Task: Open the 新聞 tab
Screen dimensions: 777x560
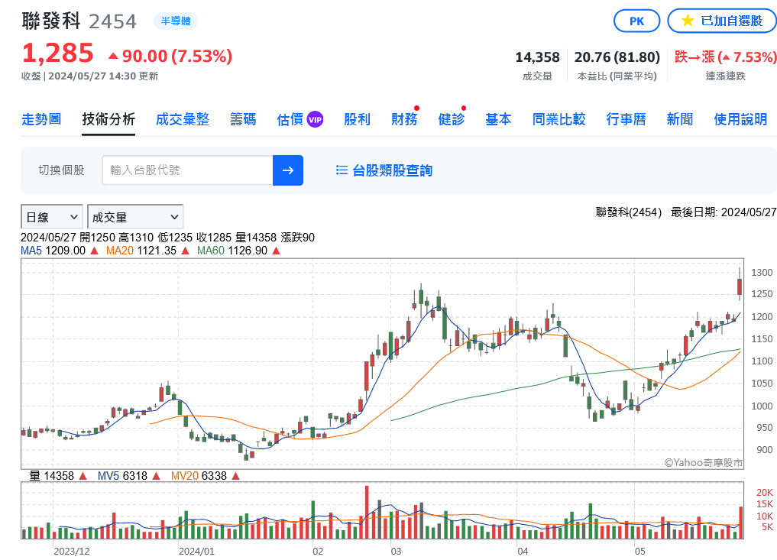Action: (680, 119)
